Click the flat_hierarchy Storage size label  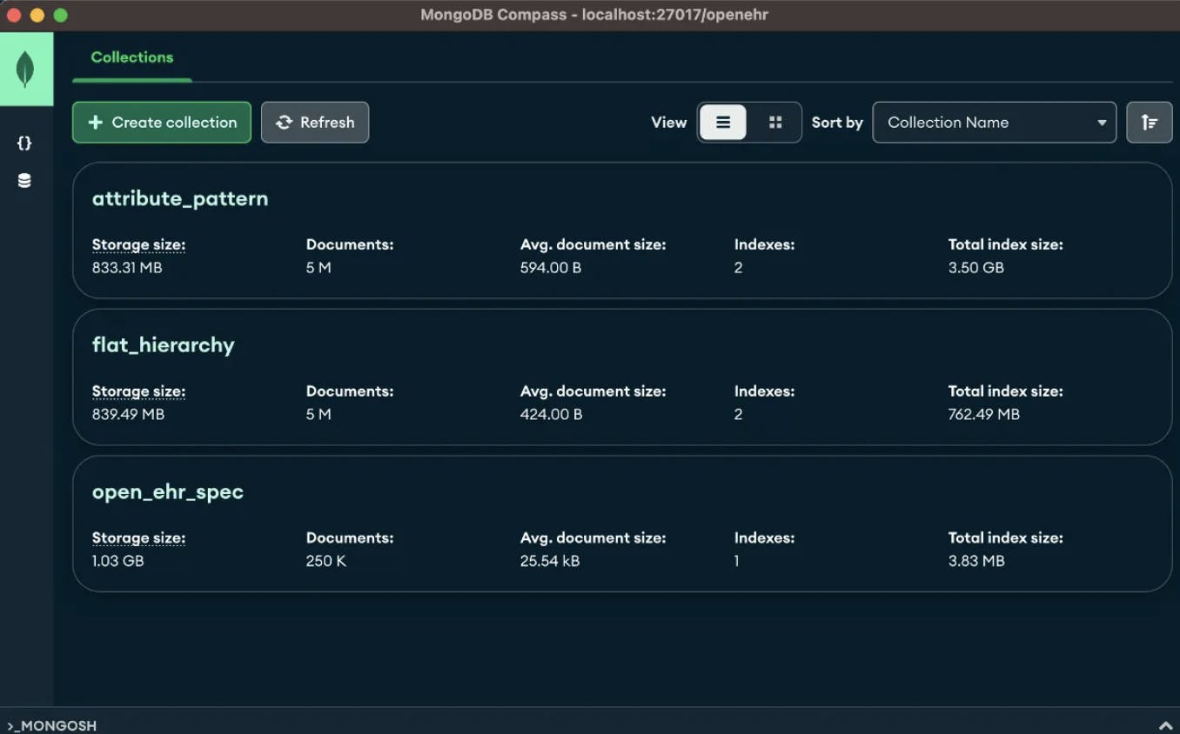pos(138,391)
